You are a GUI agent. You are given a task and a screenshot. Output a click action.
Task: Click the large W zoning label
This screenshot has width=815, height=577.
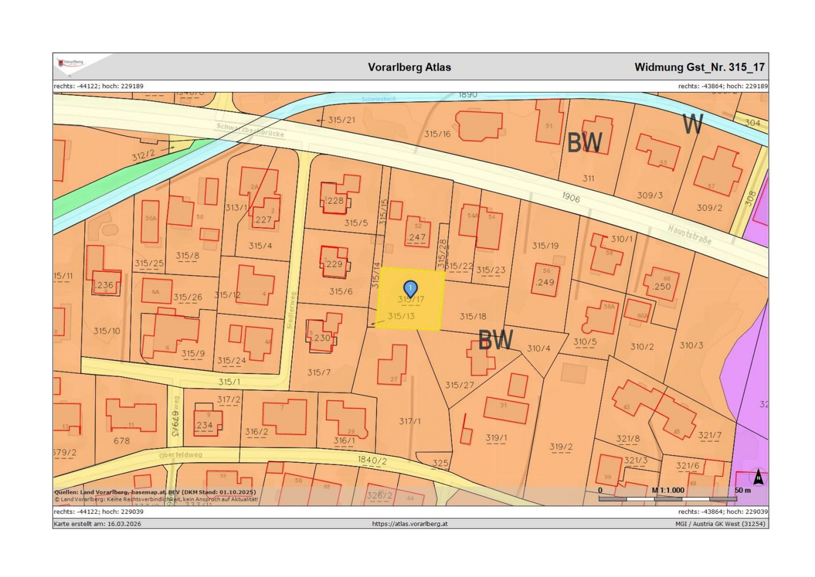[x=693, y=125]
